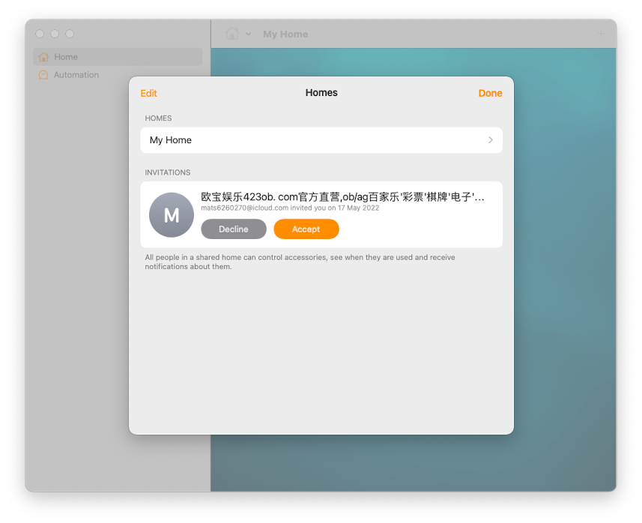Click the My Home title in toolbar
This screenshot has height=523, width=642.
click(x=285, y=34)
